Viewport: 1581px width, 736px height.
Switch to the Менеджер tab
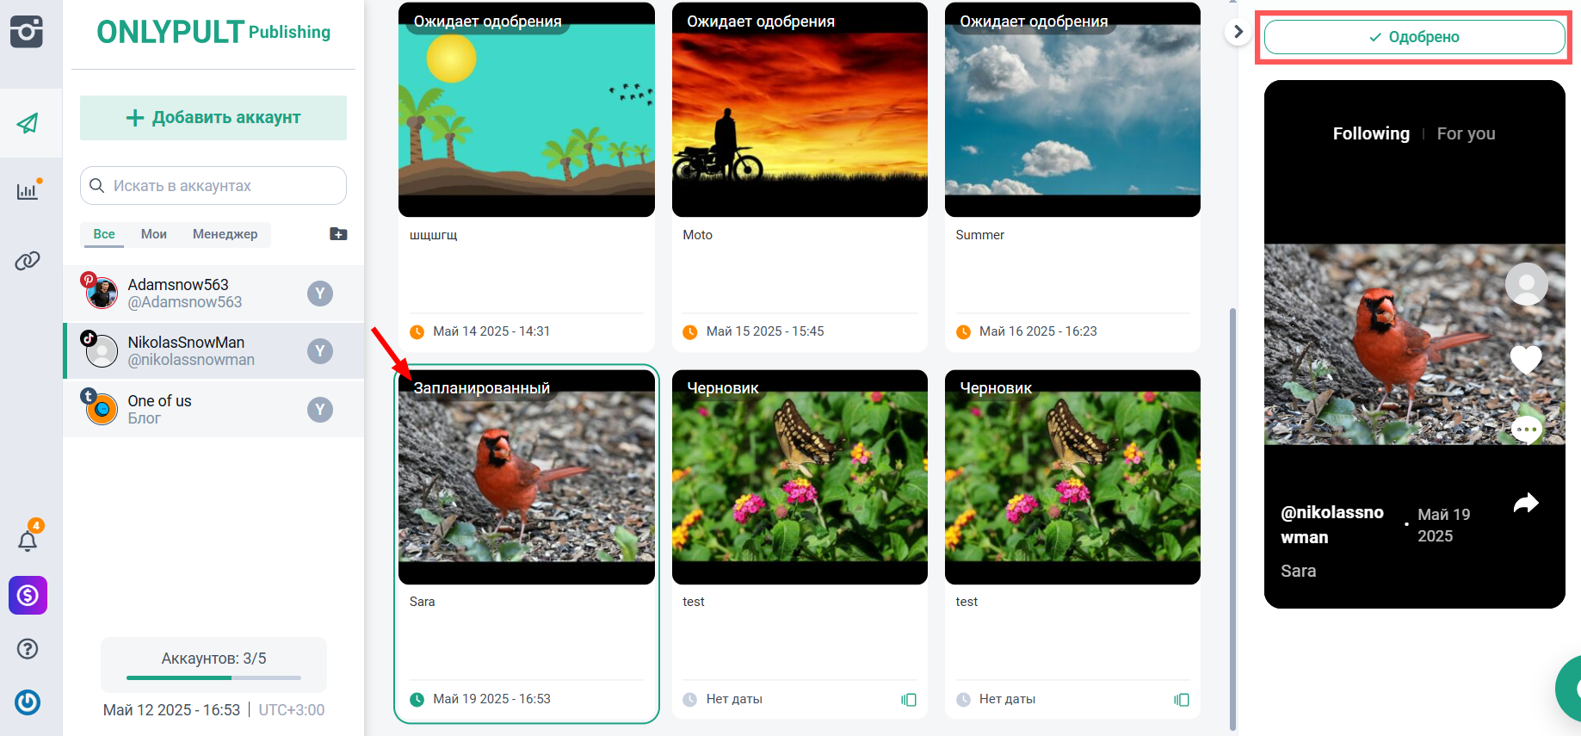point(225,234)
